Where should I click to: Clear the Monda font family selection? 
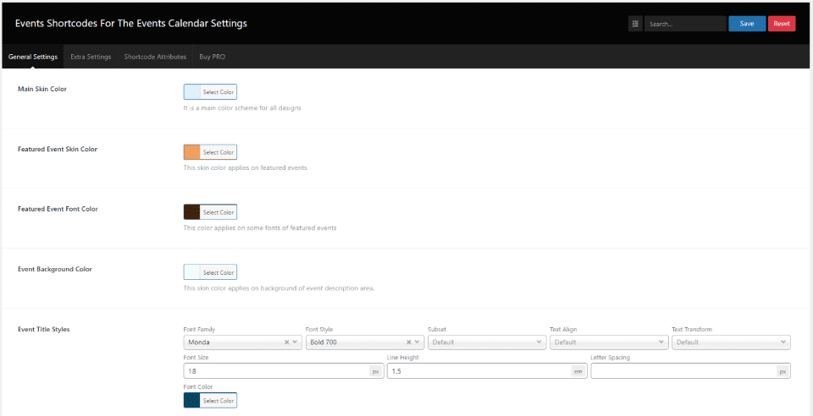287,342
